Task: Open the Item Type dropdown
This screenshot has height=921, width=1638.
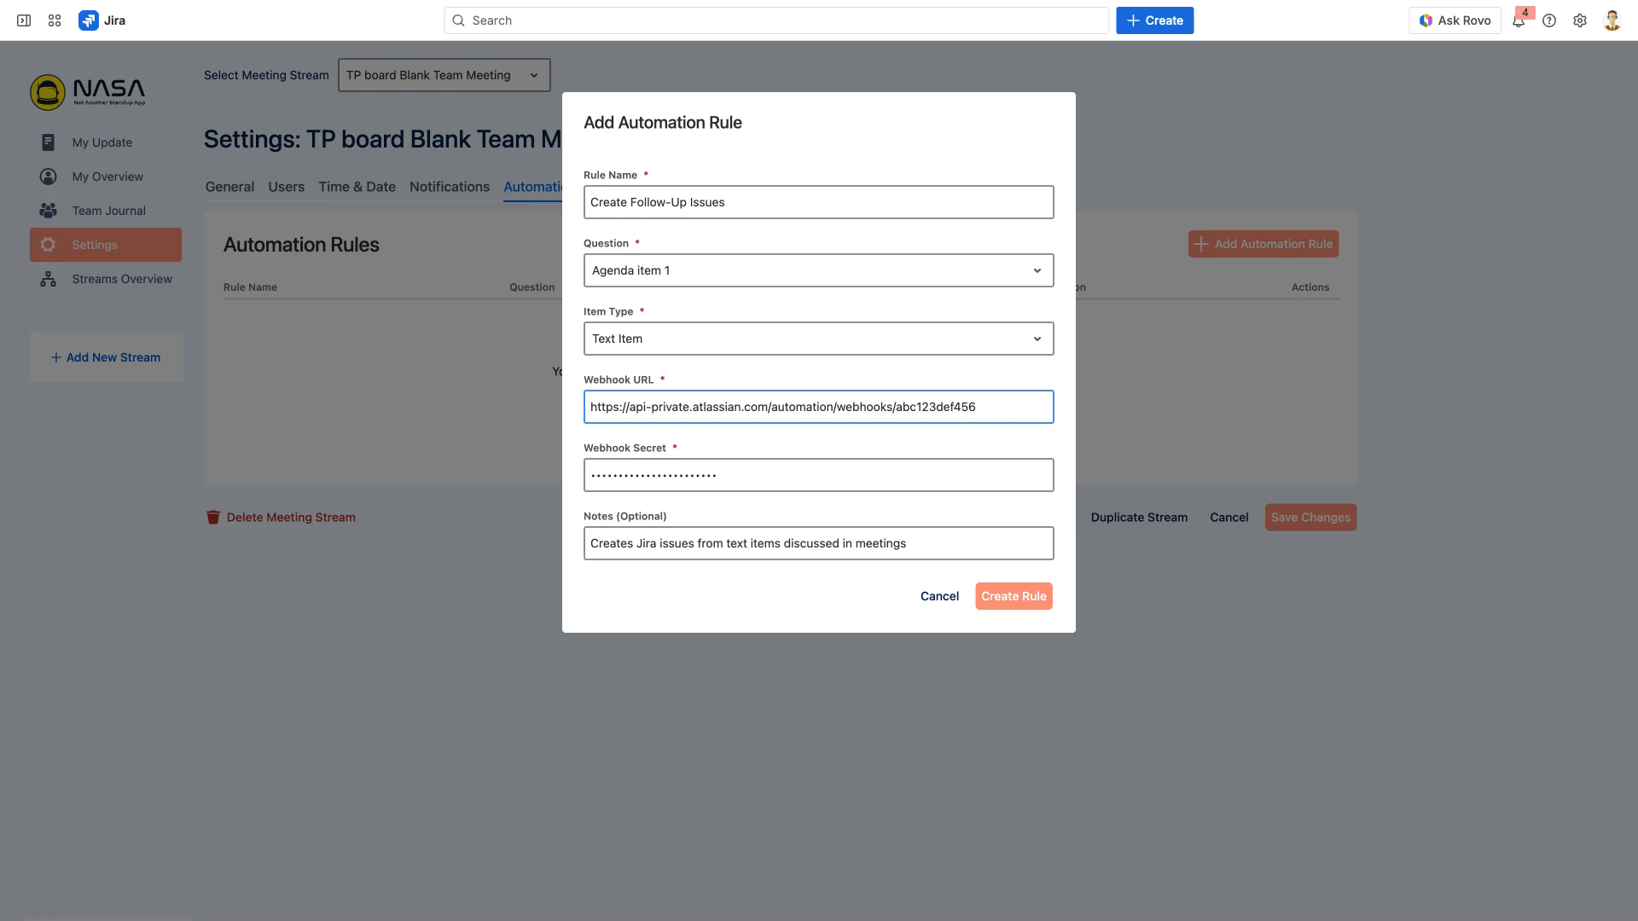Action: pos(818,339)
